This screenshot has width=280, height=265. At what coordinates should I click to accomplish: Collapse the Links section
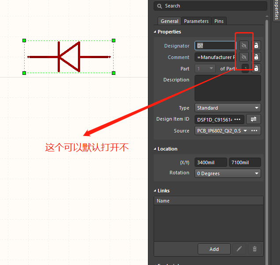tap(155, 191)
